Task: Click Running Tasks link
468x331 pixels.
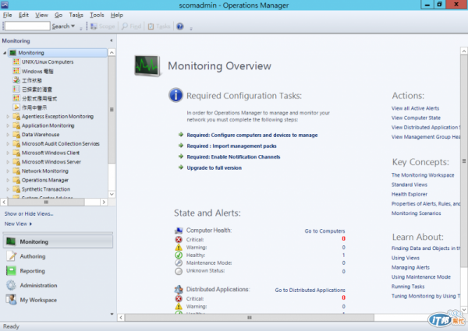Action: 408,287
